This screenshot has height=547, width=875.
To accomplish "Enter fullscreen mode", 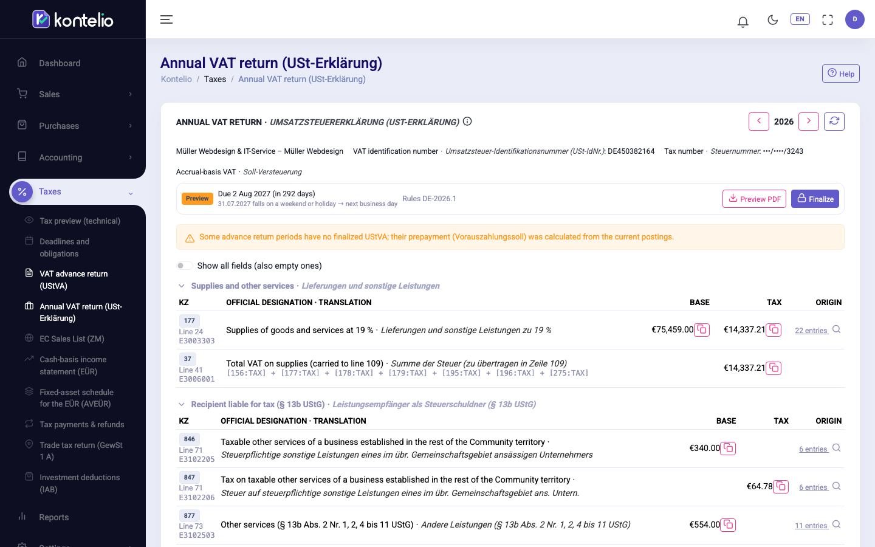I will 828,19.
